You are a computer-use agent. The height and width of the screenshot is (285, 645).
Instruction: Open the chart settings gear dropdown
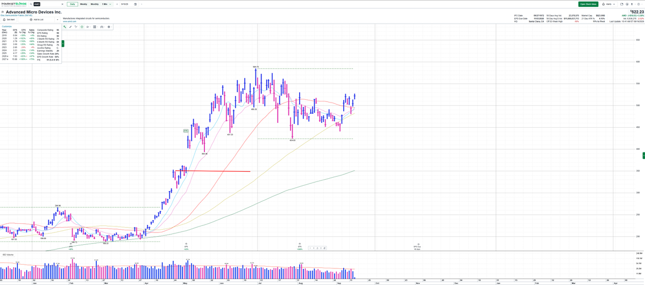pos(109,27)
